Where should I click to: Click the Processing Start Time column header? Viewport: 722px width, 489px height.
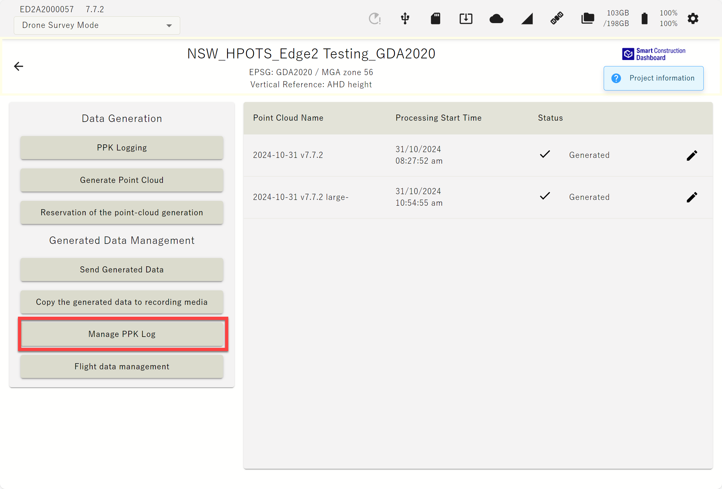pyautogui.click(x=438, y=118)
